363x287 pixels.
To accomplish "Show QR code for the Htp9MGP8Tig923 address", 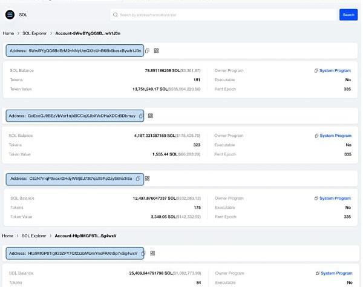I will tap(152, 252).
